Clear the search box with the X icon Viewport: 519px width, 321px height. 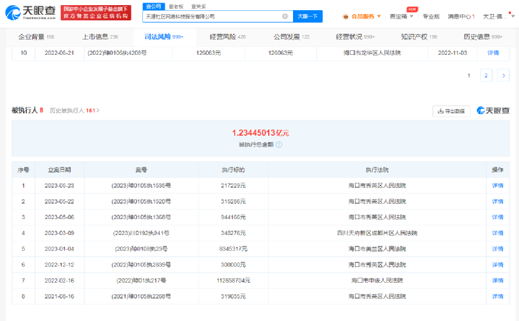(x=285, y=16)
